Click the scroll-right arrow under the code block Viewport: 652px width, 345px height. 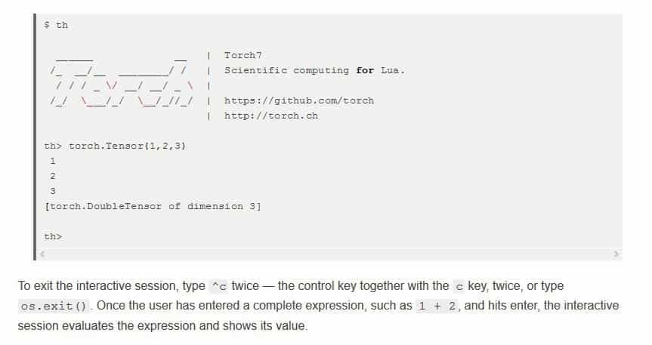(616, 254)
